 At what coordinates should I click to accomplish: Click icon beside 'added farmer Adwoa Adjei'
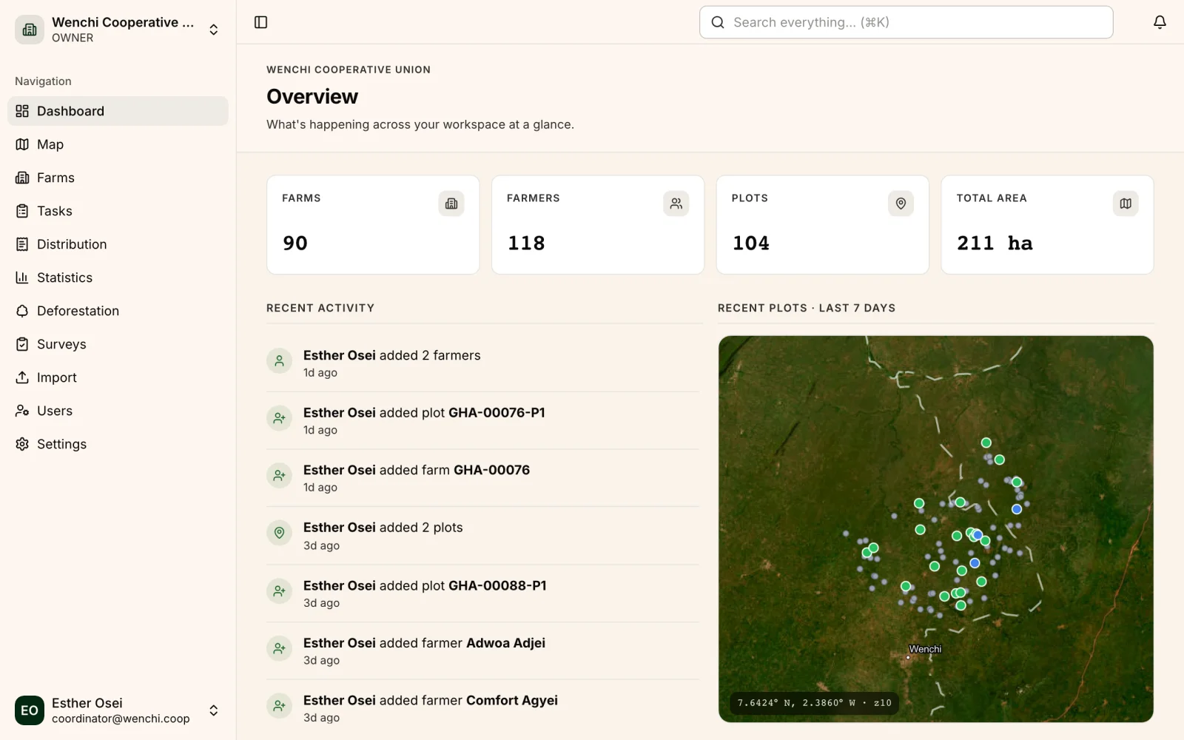[279, 648]
